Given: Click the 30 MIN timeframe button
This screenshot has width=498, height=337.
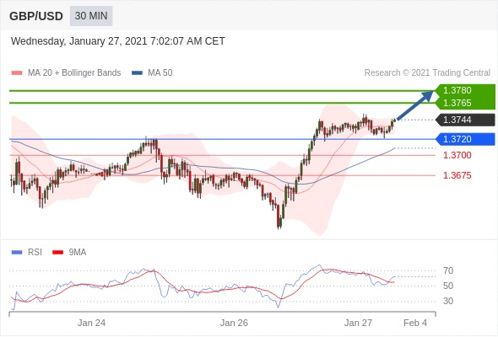Looking at the screenshot, I should (91, 16).
